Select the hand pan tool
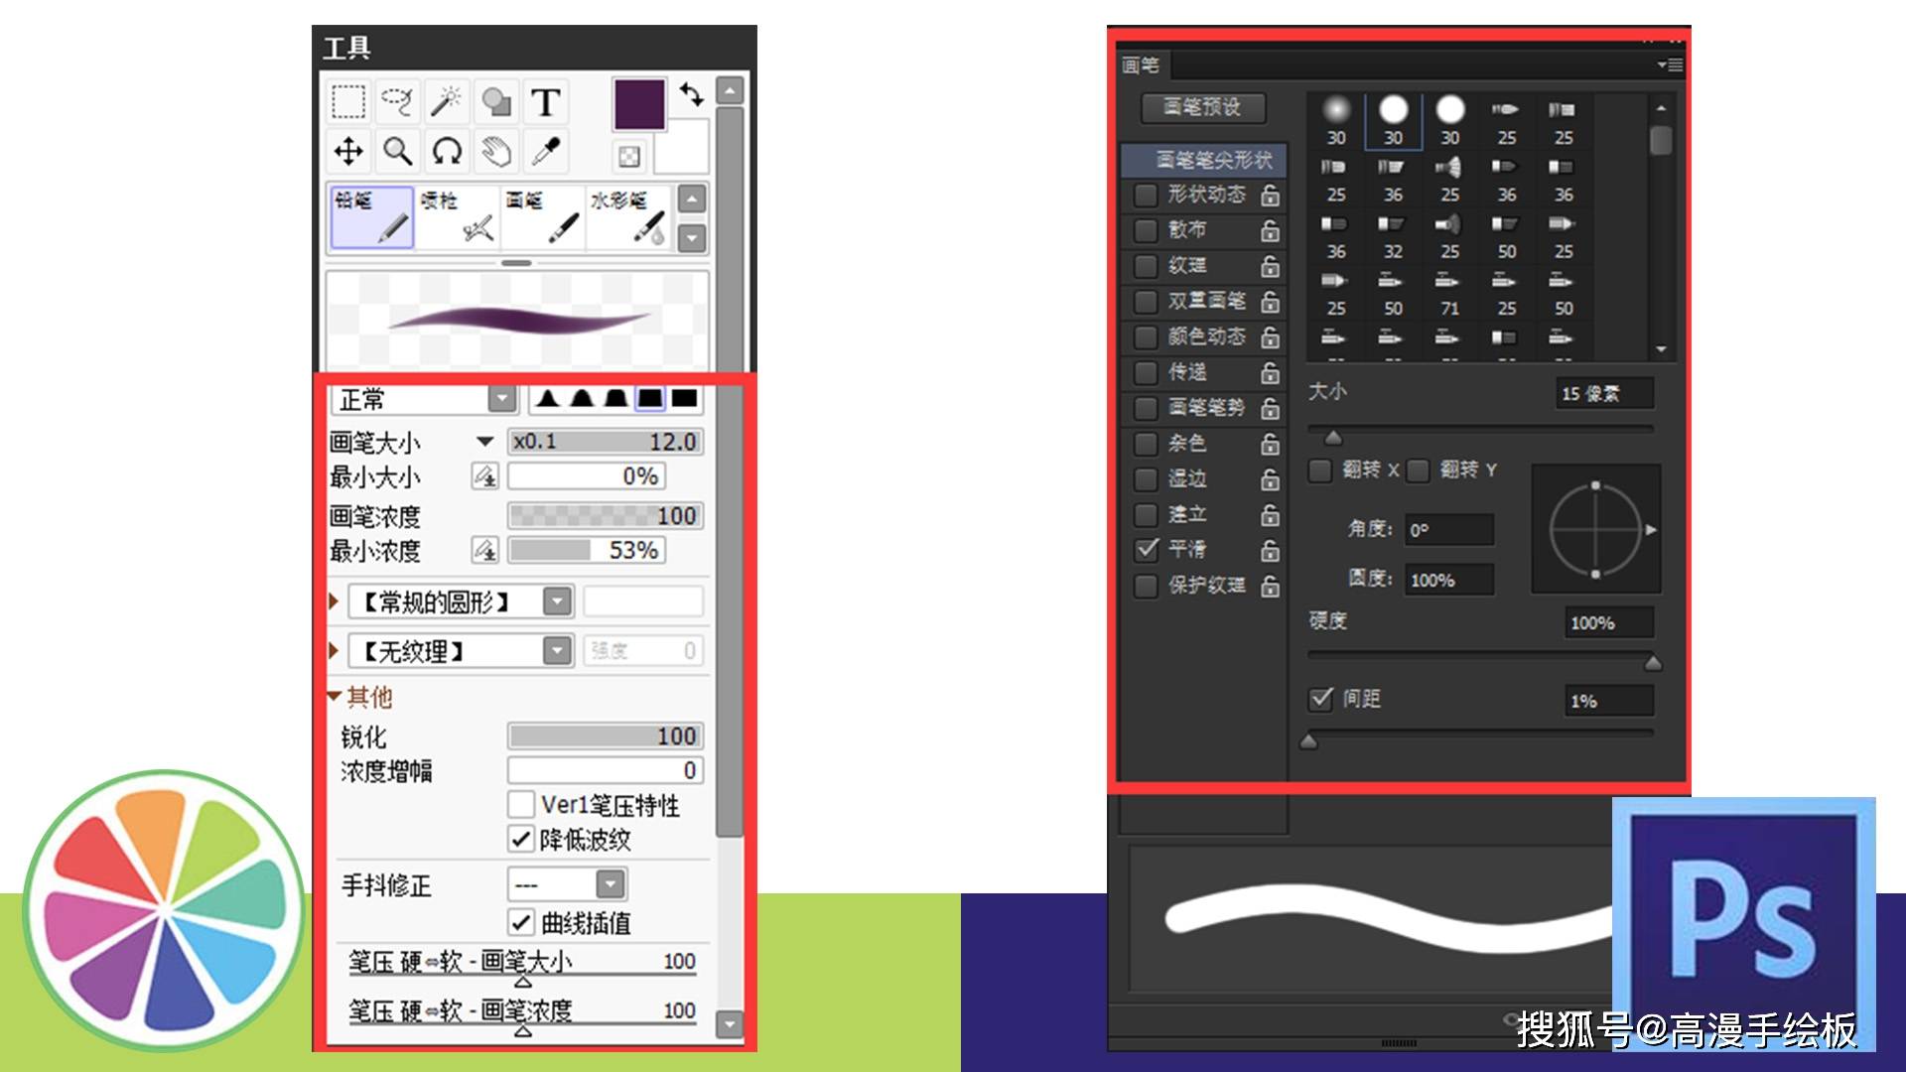1906x1072 pixels. [x=495, y=152]
